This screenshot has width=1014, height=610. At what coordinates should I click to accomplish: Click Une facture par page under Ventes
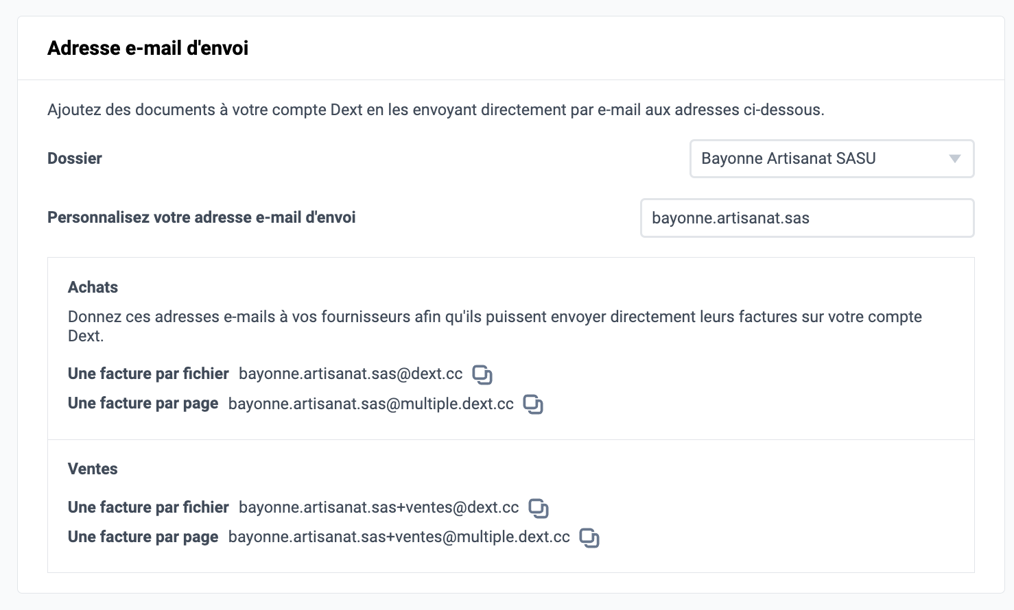(x=143, y=537)
